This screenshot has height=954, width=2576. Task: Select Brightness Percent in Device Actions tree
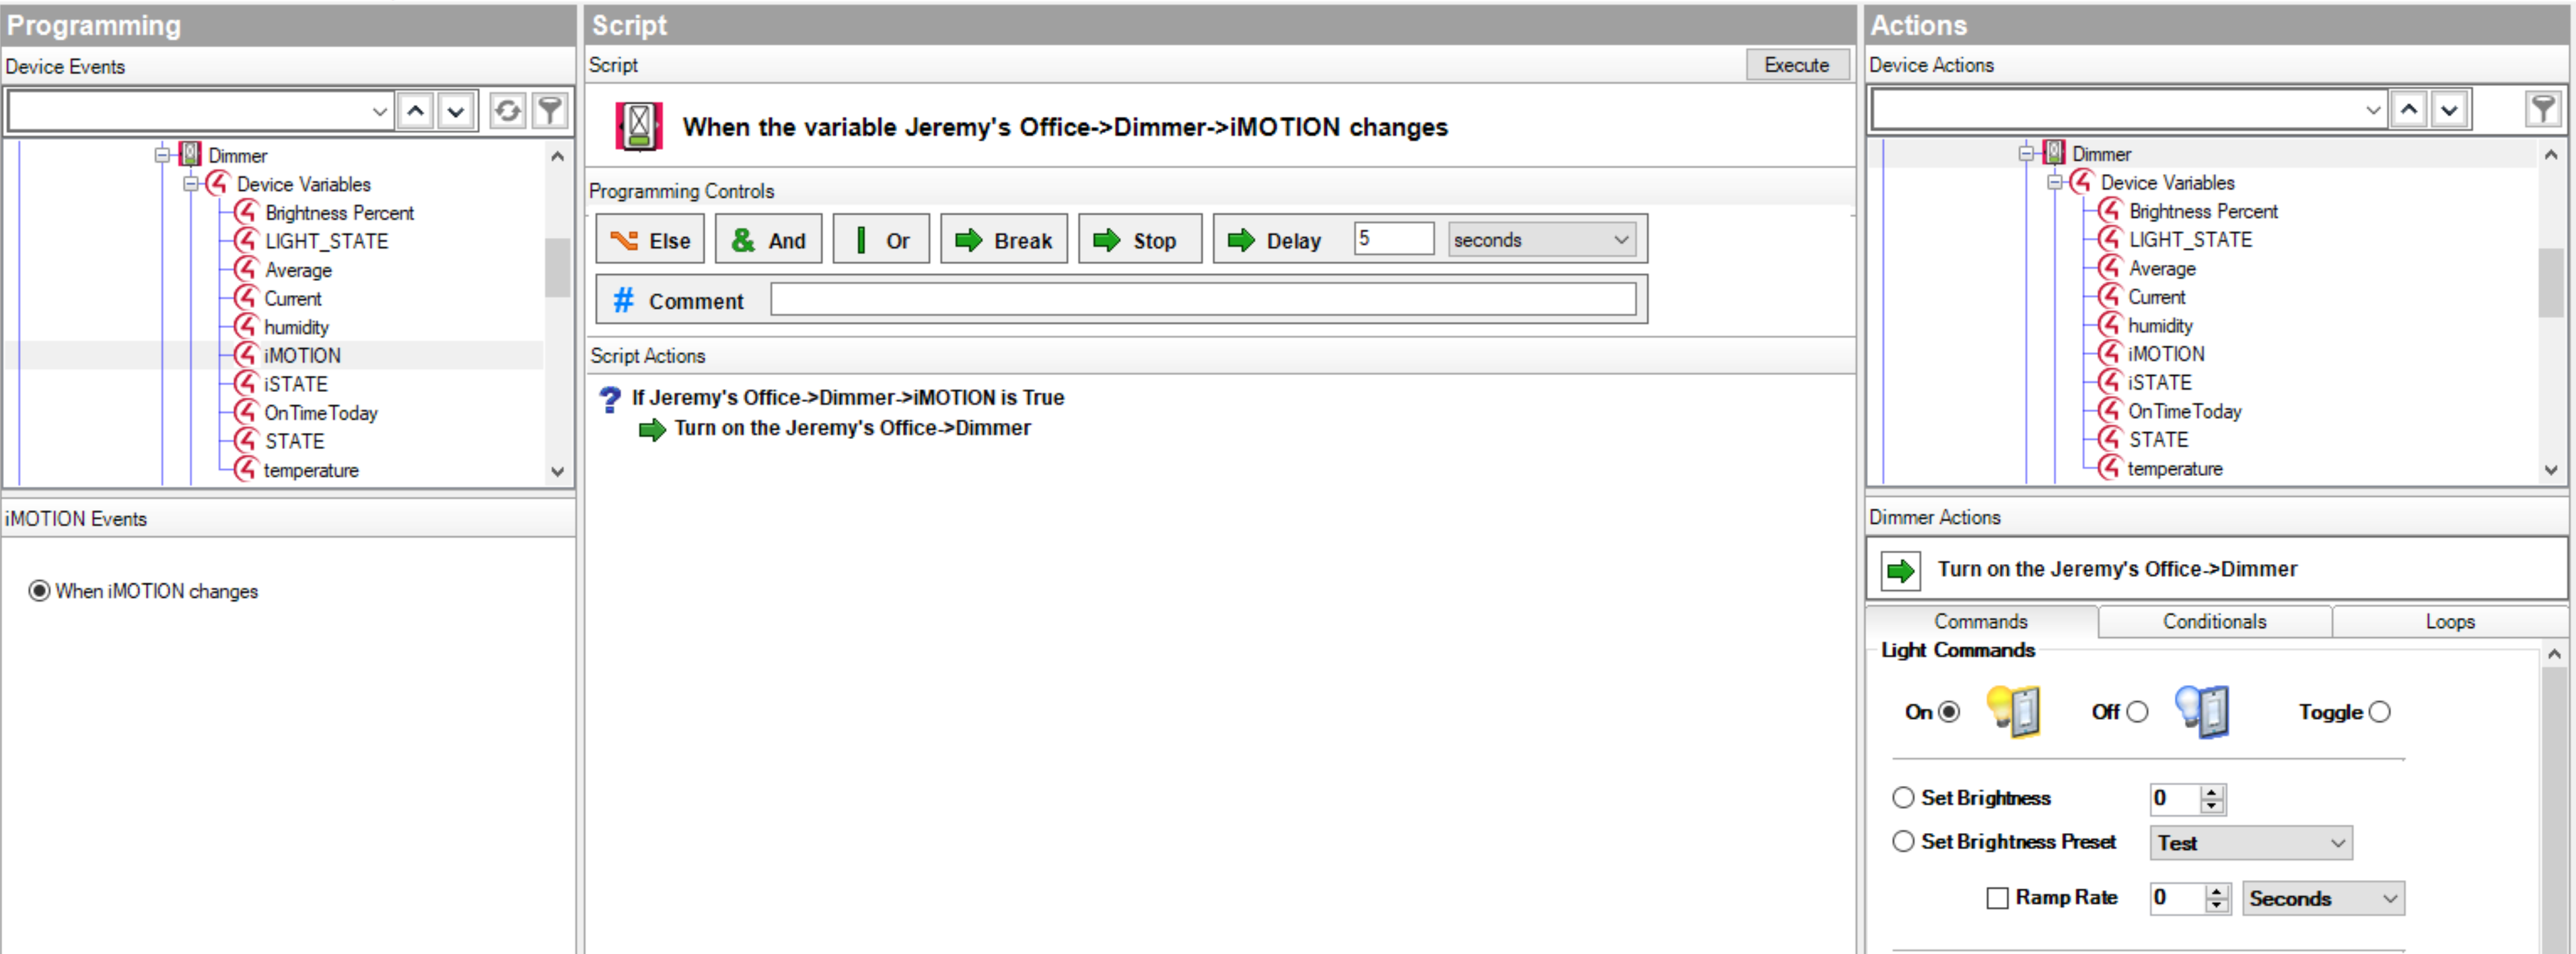[x=2203, y=212]
